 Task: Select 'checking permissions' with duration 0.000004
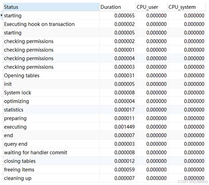click(x=51, y=58)
